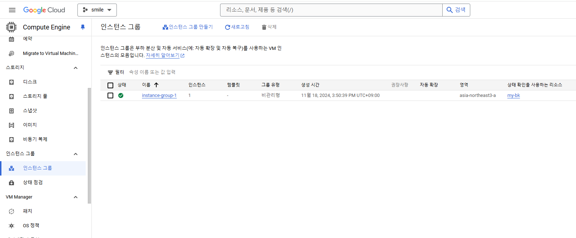Click the 영역 column header

pos(464,85)
